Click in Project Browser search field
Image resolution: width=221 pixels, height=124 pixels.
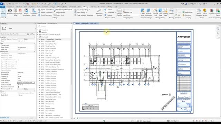tap(55, 27)
